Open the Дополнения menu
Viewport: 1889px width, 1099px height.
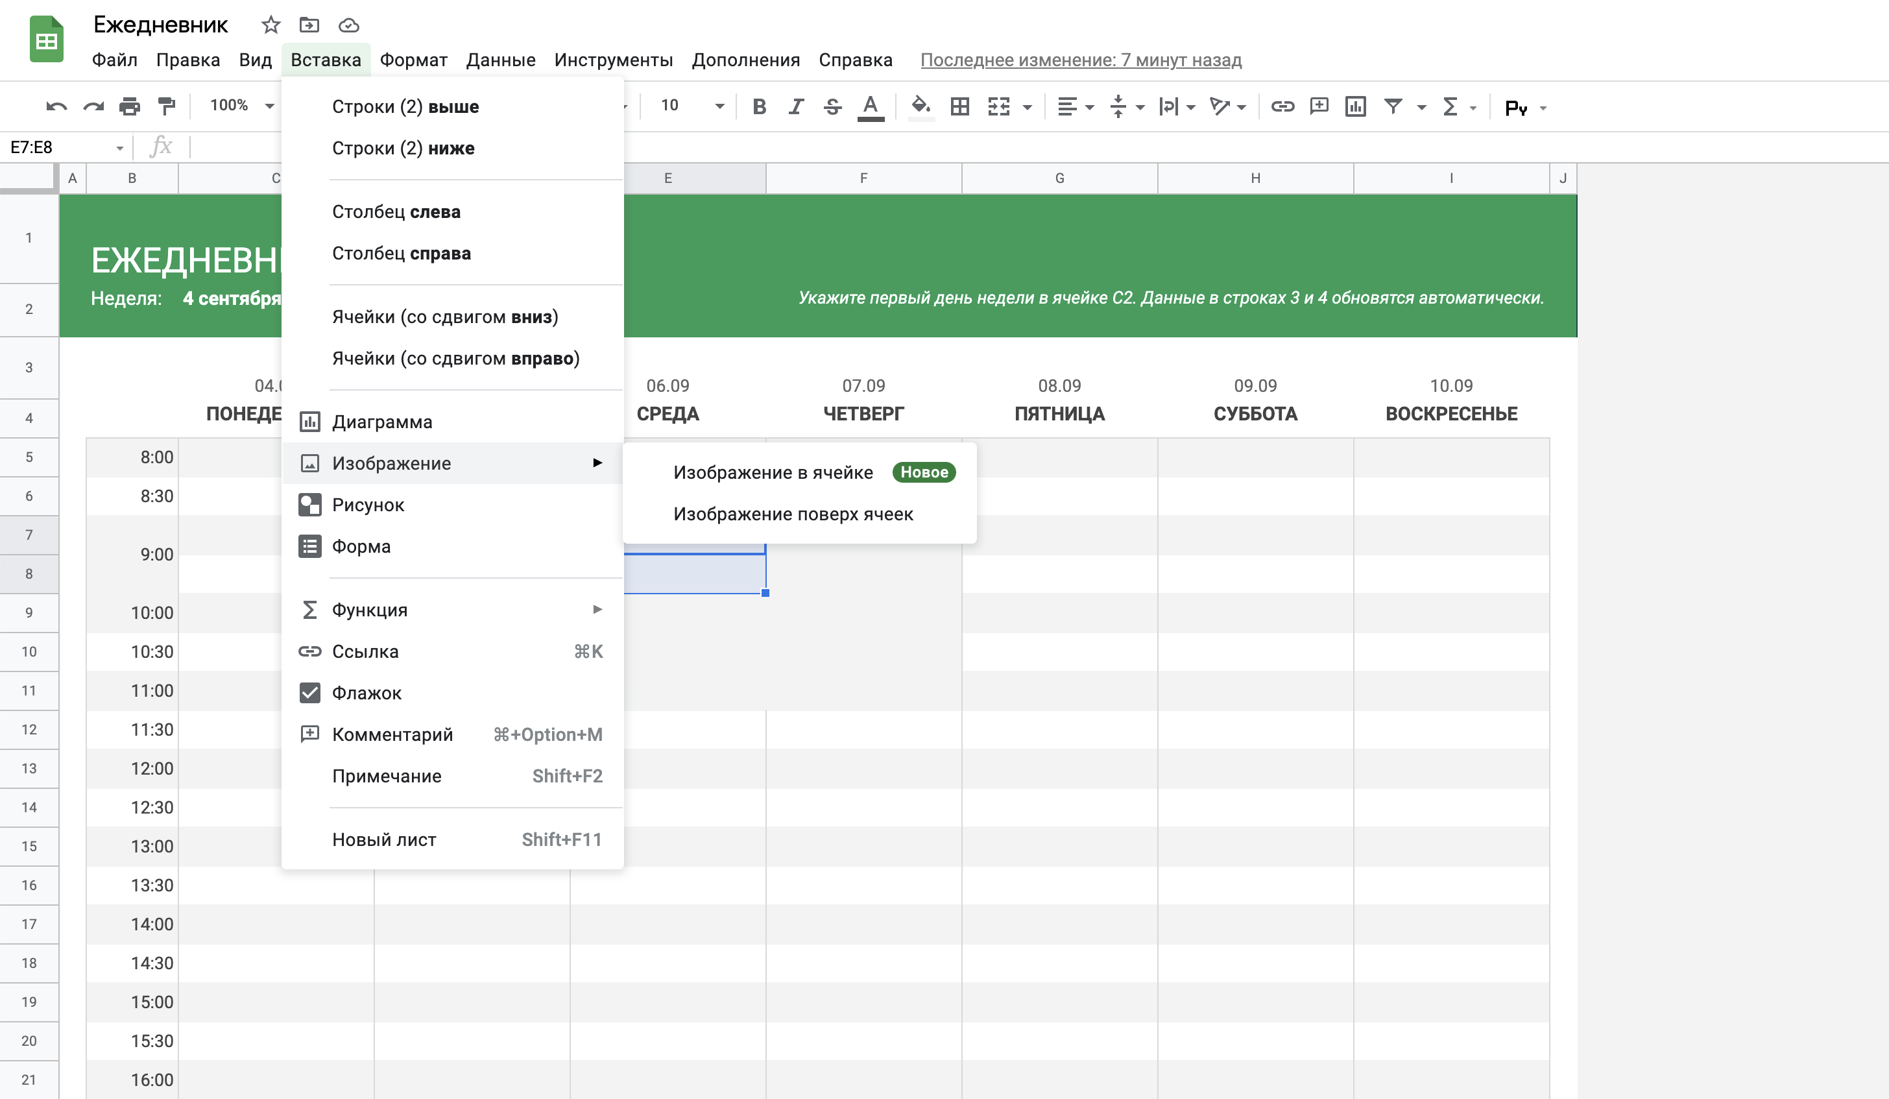point(746,60)
